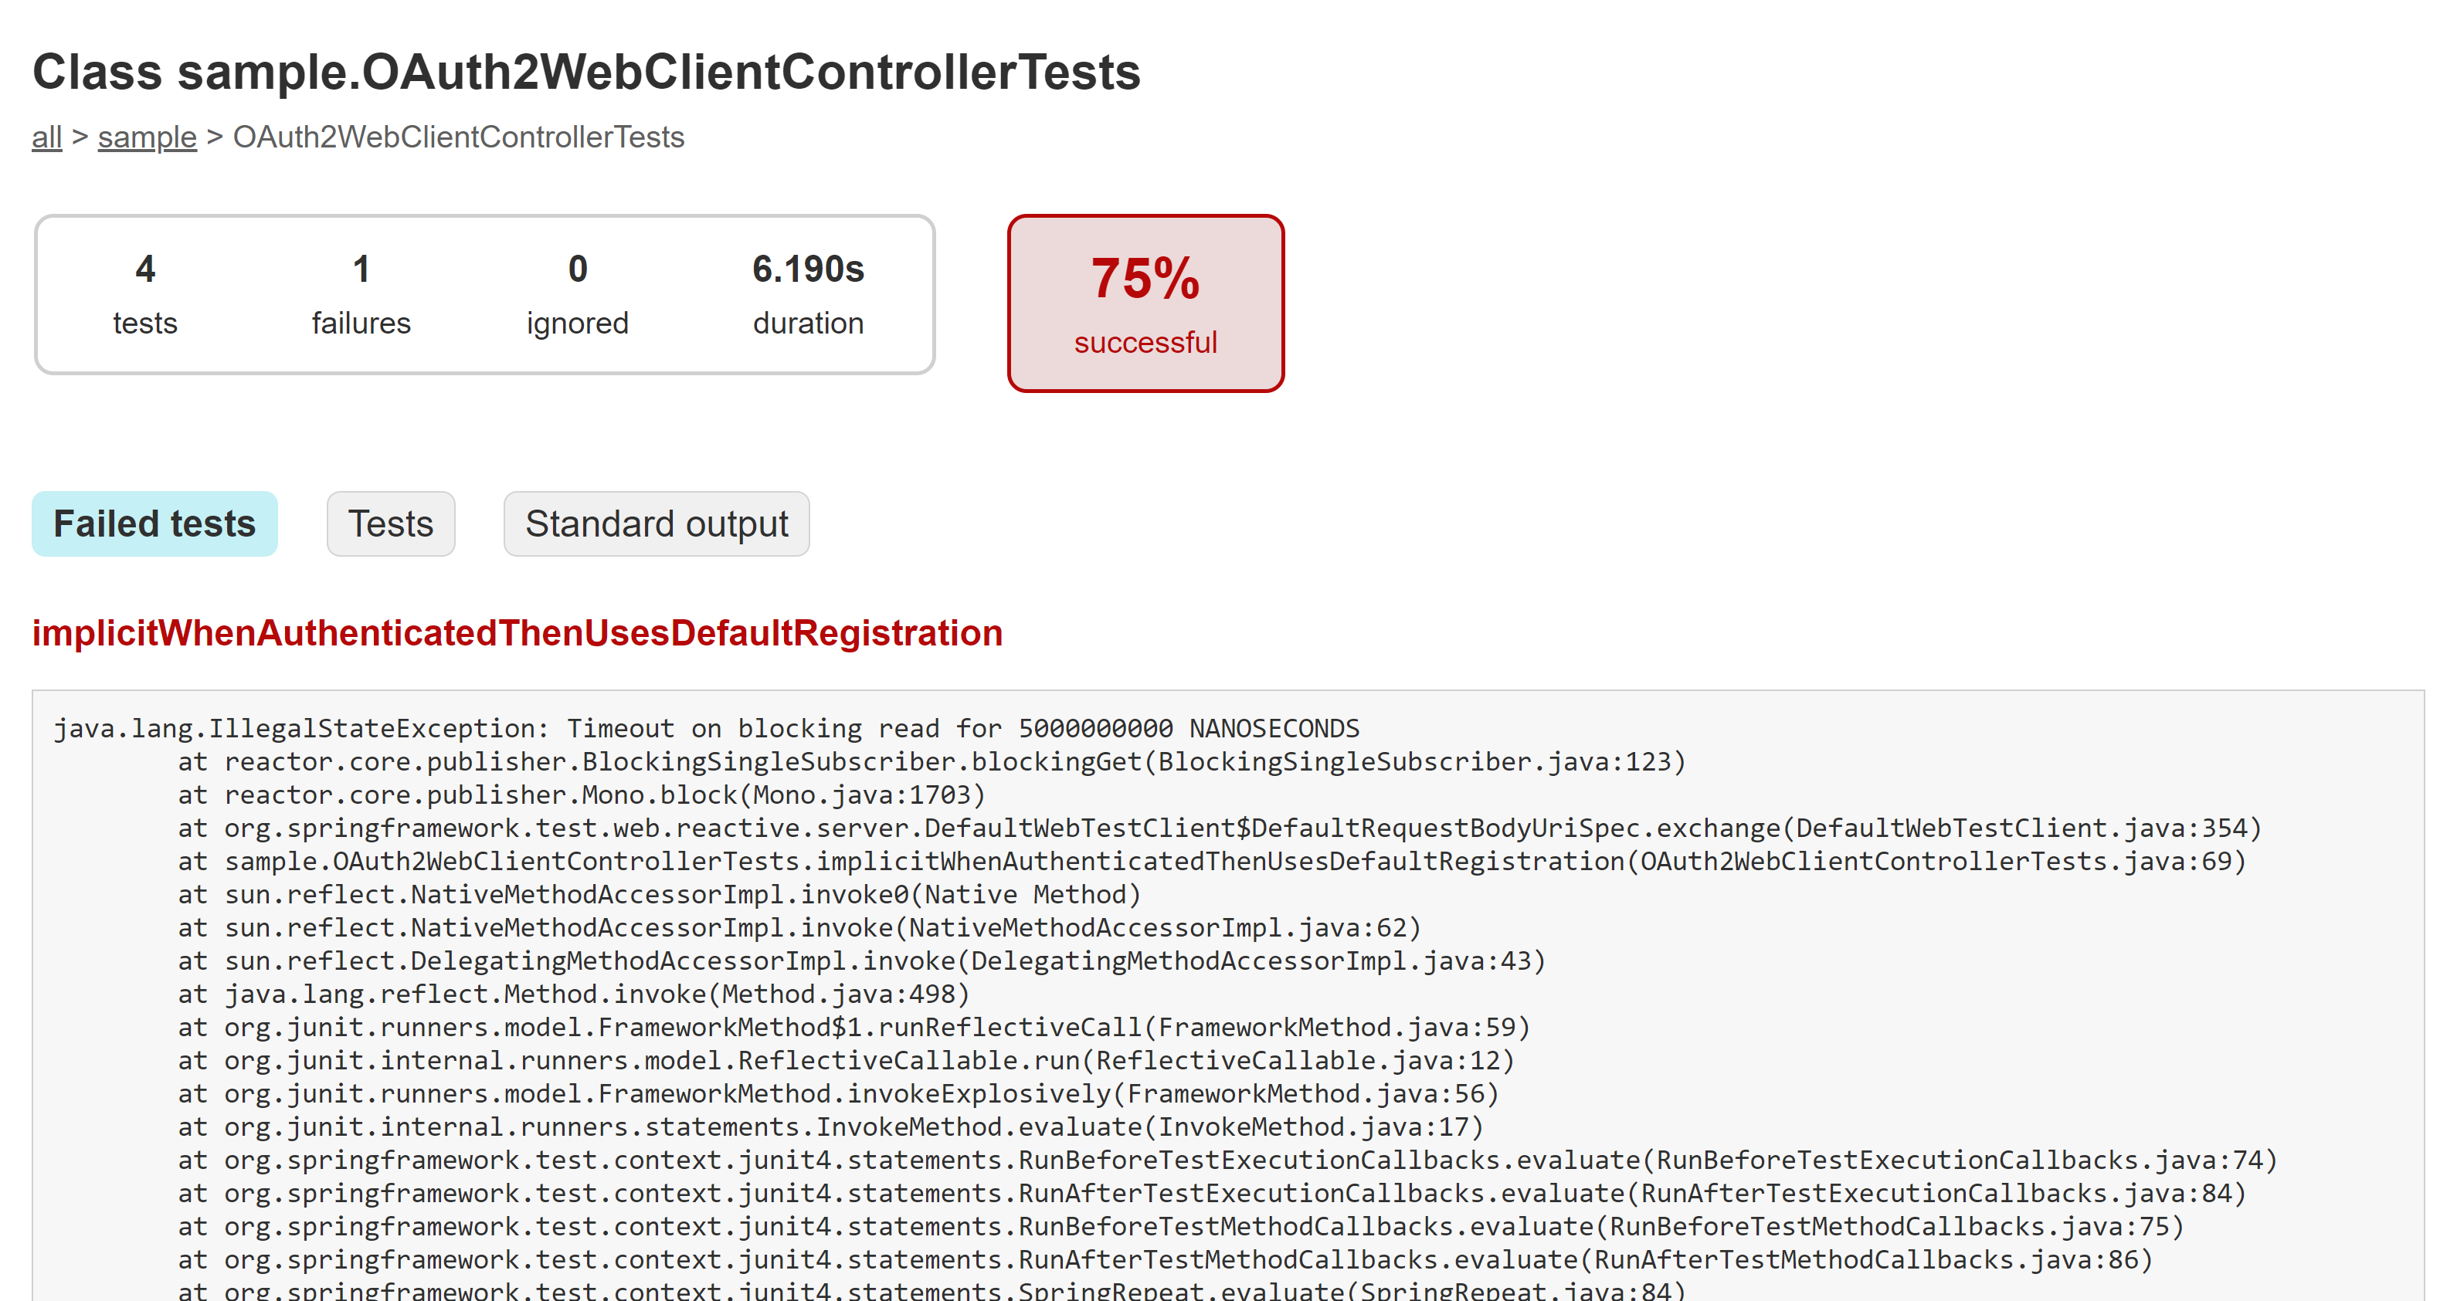Click the IllegalStateException timeout message line
Viewport: 2457px width, 1301px height.
pyautogui.click(x=706, y=729)
